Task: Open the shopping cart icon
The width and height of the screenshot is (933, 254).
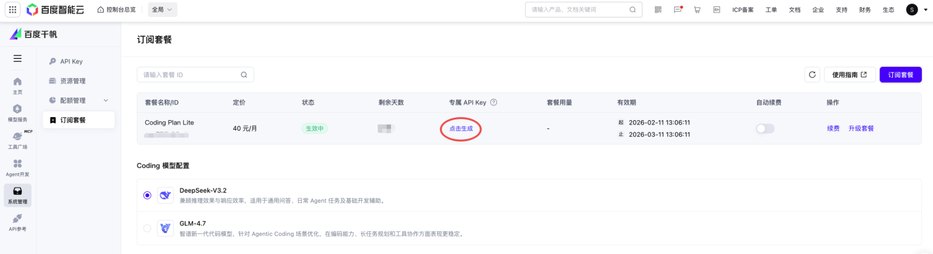Action: tap(697, 10)
